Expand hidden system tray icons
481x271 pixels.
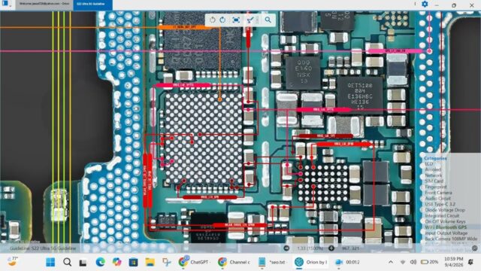(391, 262)
